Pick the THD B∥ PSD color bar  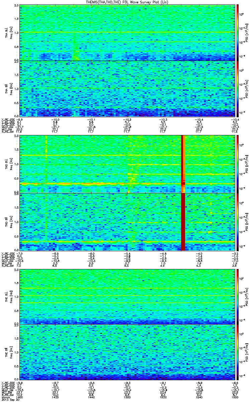[238, 222]
